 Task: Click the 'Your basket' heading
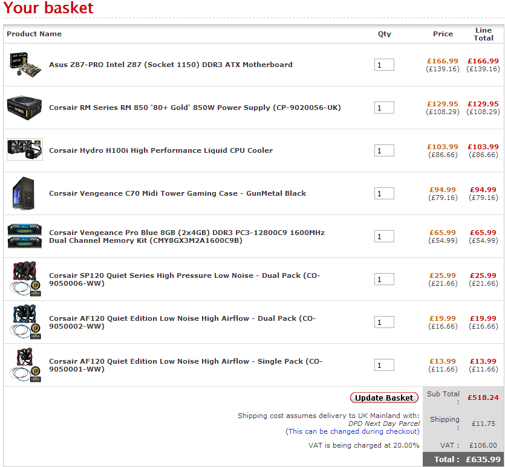[48, 8]
